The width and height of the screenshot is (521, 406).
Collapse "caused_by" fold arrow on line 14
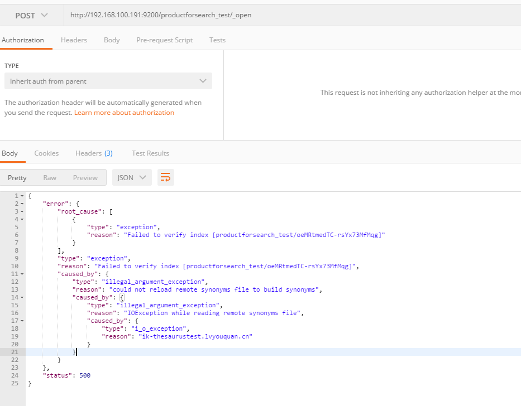pyautogui.click(x=22, y=298)
